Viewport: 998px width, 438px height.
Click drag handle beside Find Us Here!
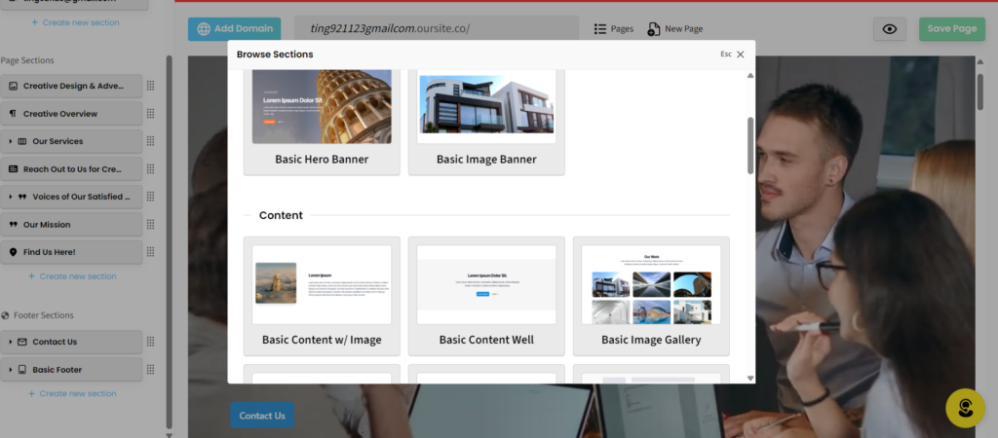tap(150, 252)
